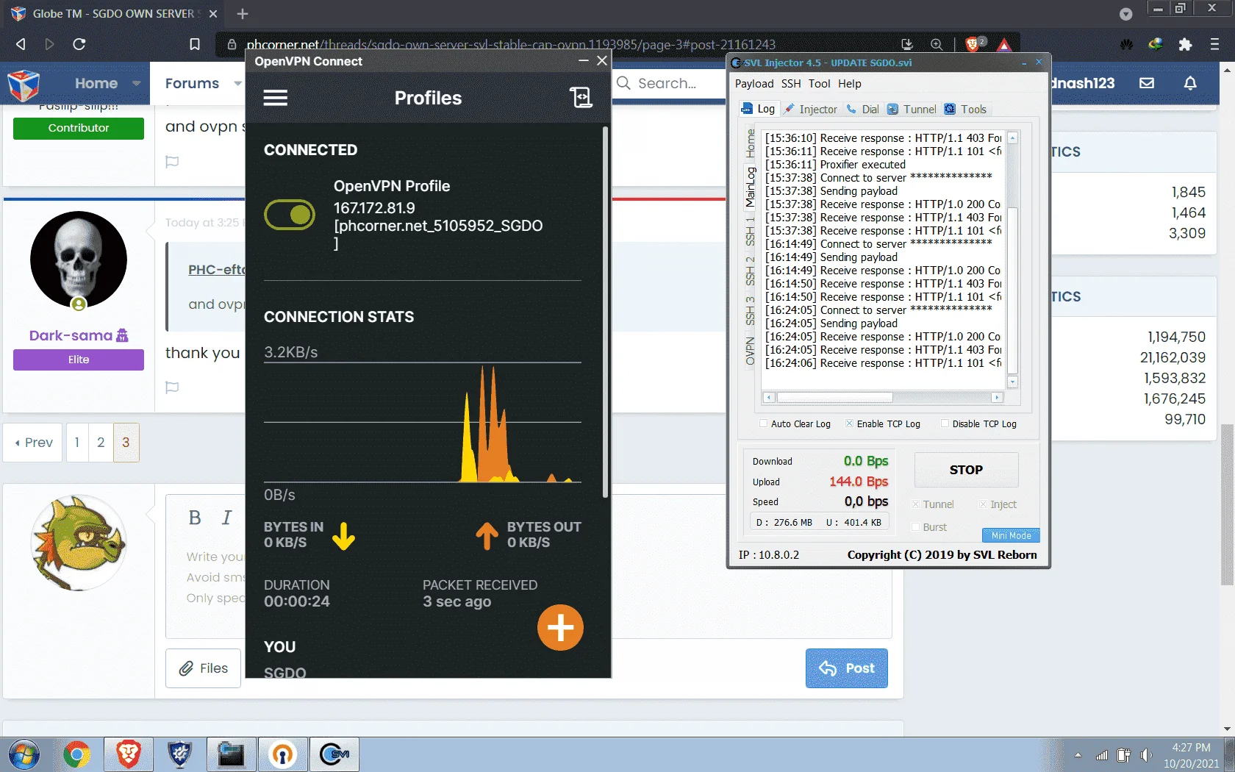Click Dark-sama's skull avatar

[x=79, y=260]
